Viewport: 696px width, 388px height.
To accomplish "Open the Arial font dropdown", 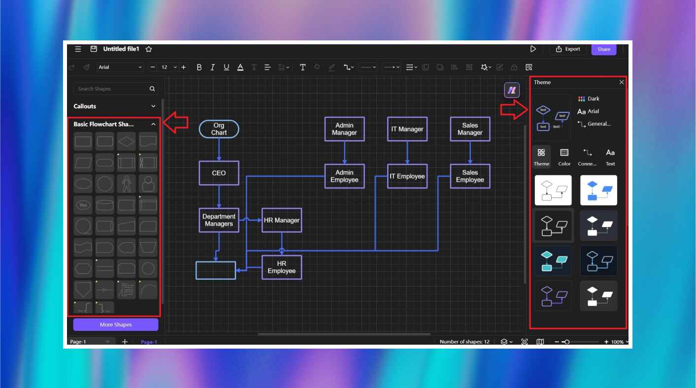I will click(x=120, y=67).
